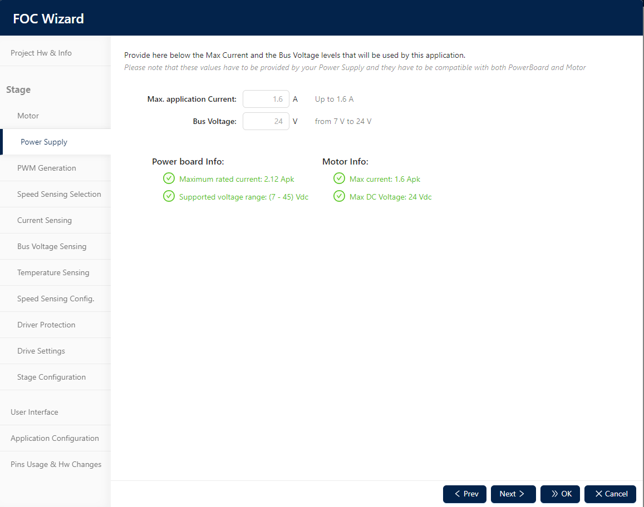Open Bus Voltage Sensing page
This screenshot has width=644, height=507.
point(55,246)
